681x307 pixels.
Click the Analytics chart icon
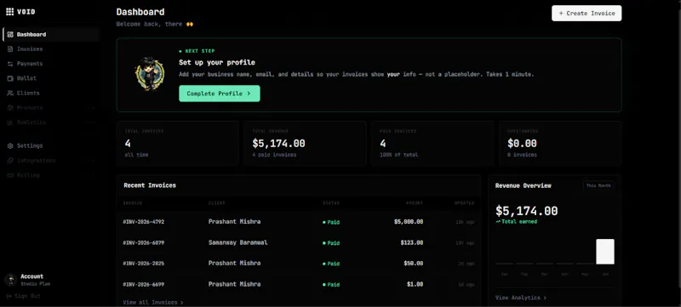[x=10, y=122]
